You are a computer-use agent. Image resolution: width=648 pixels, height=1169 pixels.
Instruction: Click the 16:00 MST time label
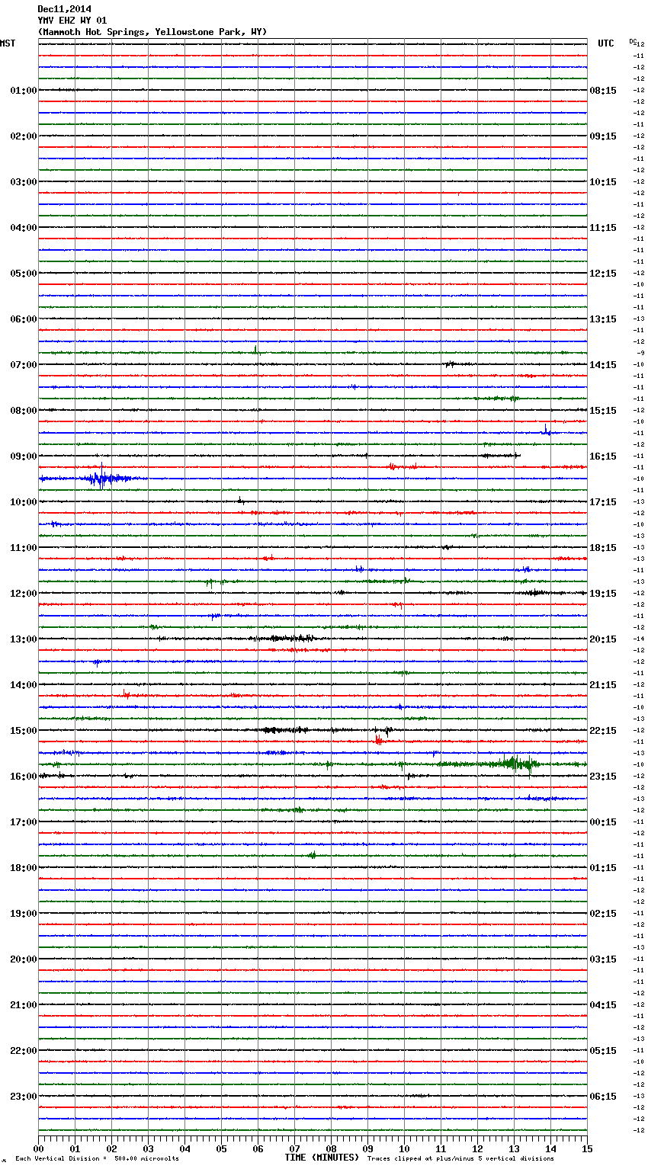pyautogui.click(x=24, y=777)
